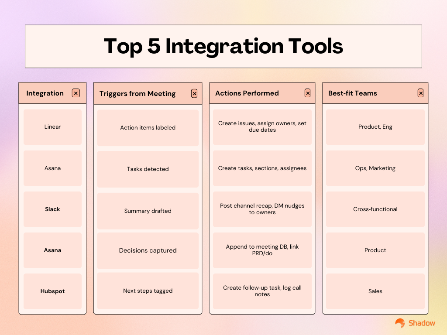Viewport: 447px width, 335px height.
Task: Click the Hubspot entry
Action: click(x=52, y=291)
